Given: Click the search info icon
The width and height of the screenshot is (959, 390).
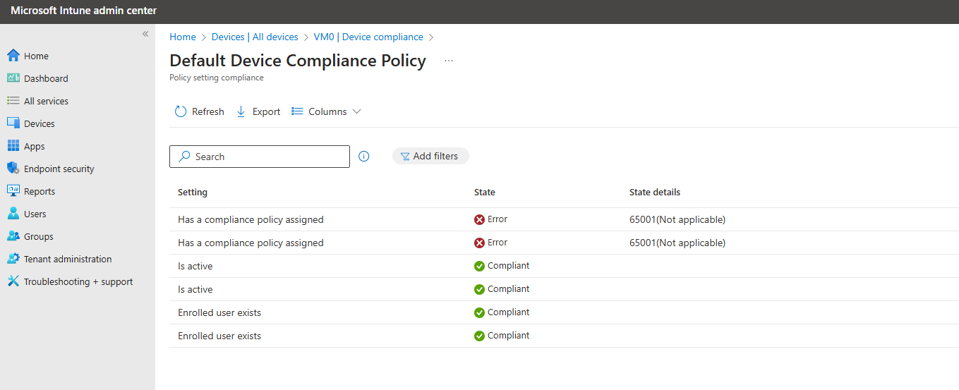Looking at the screenshot, I should (x=364, y=157).
